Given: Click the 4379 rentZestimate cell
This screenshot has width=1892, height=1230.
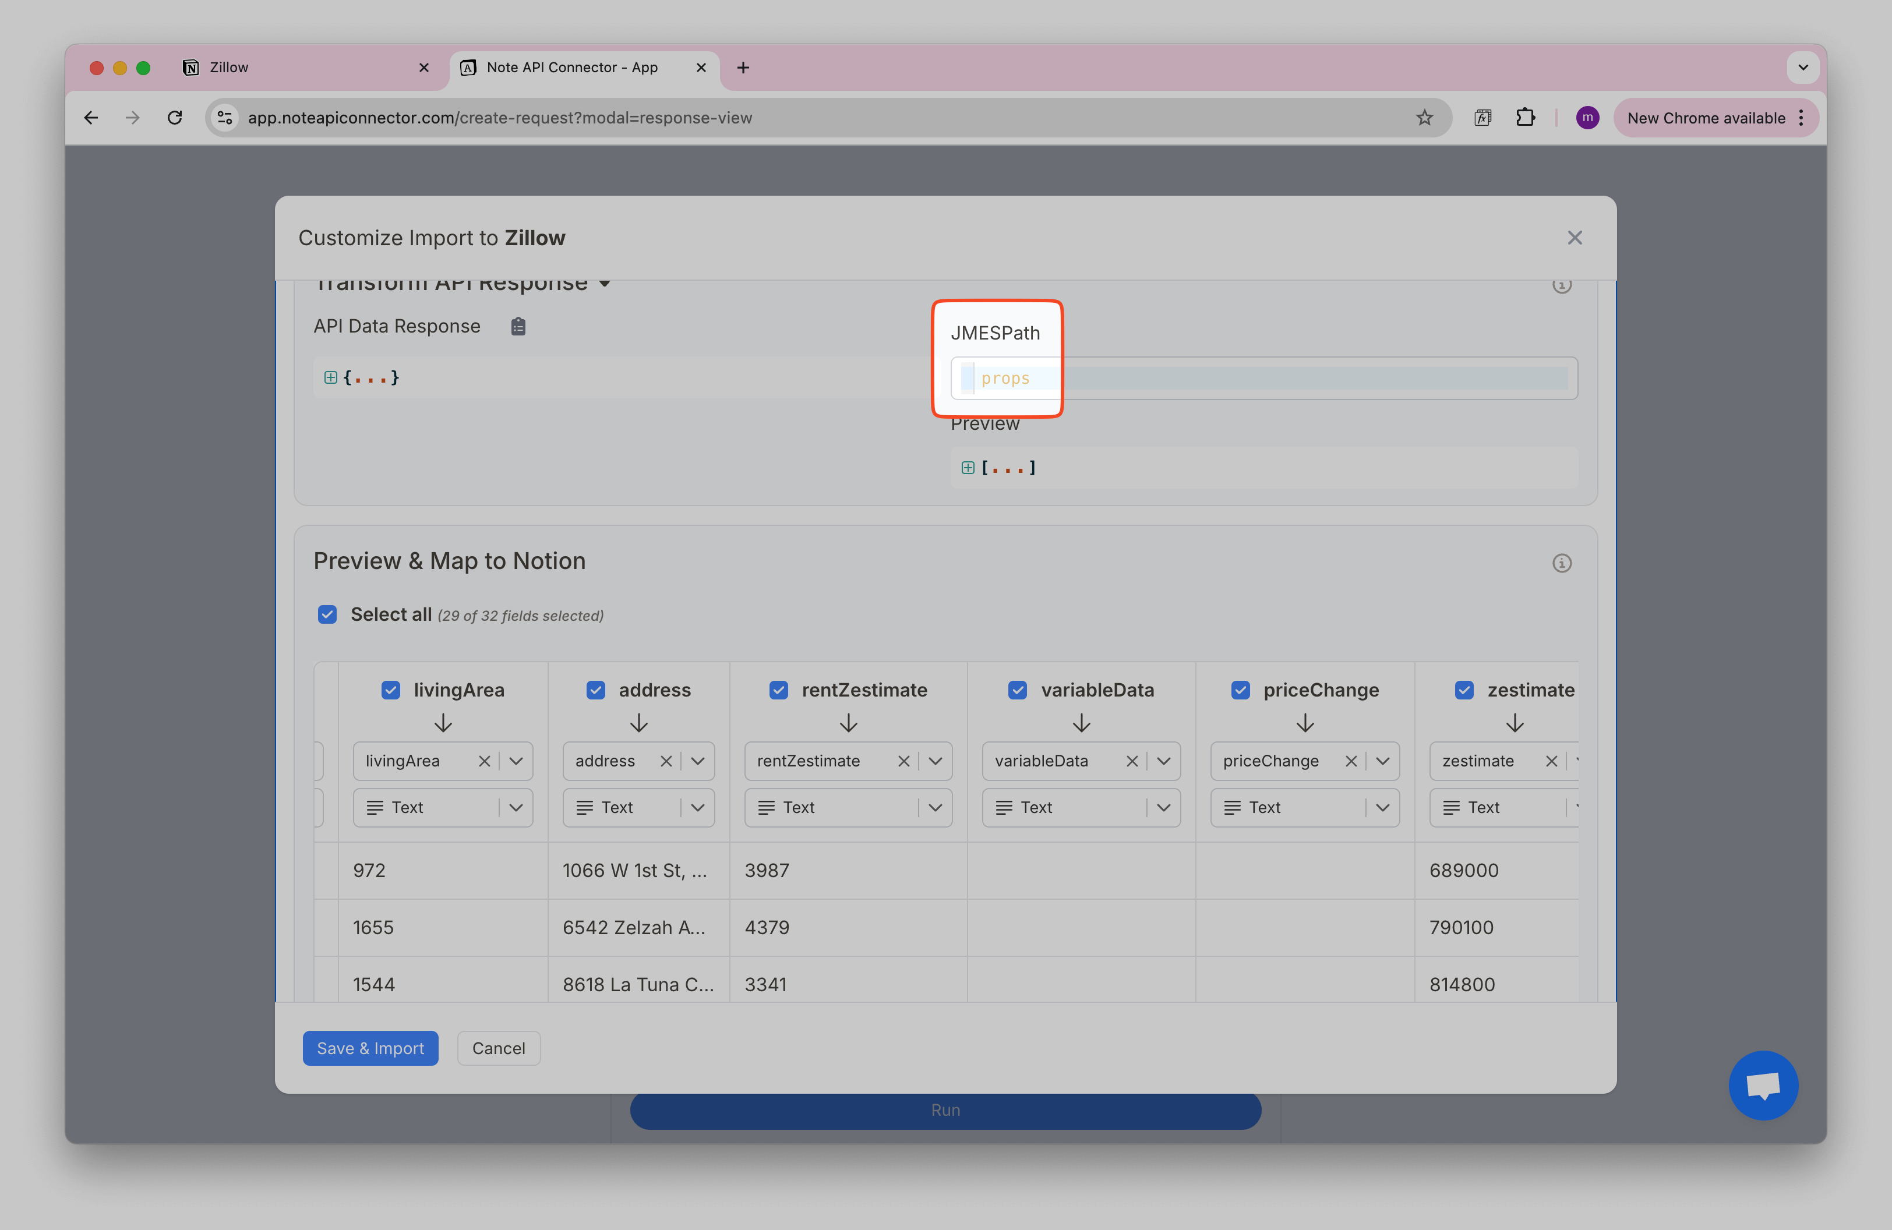Looking at the screenshot, I should coord(848,927).
